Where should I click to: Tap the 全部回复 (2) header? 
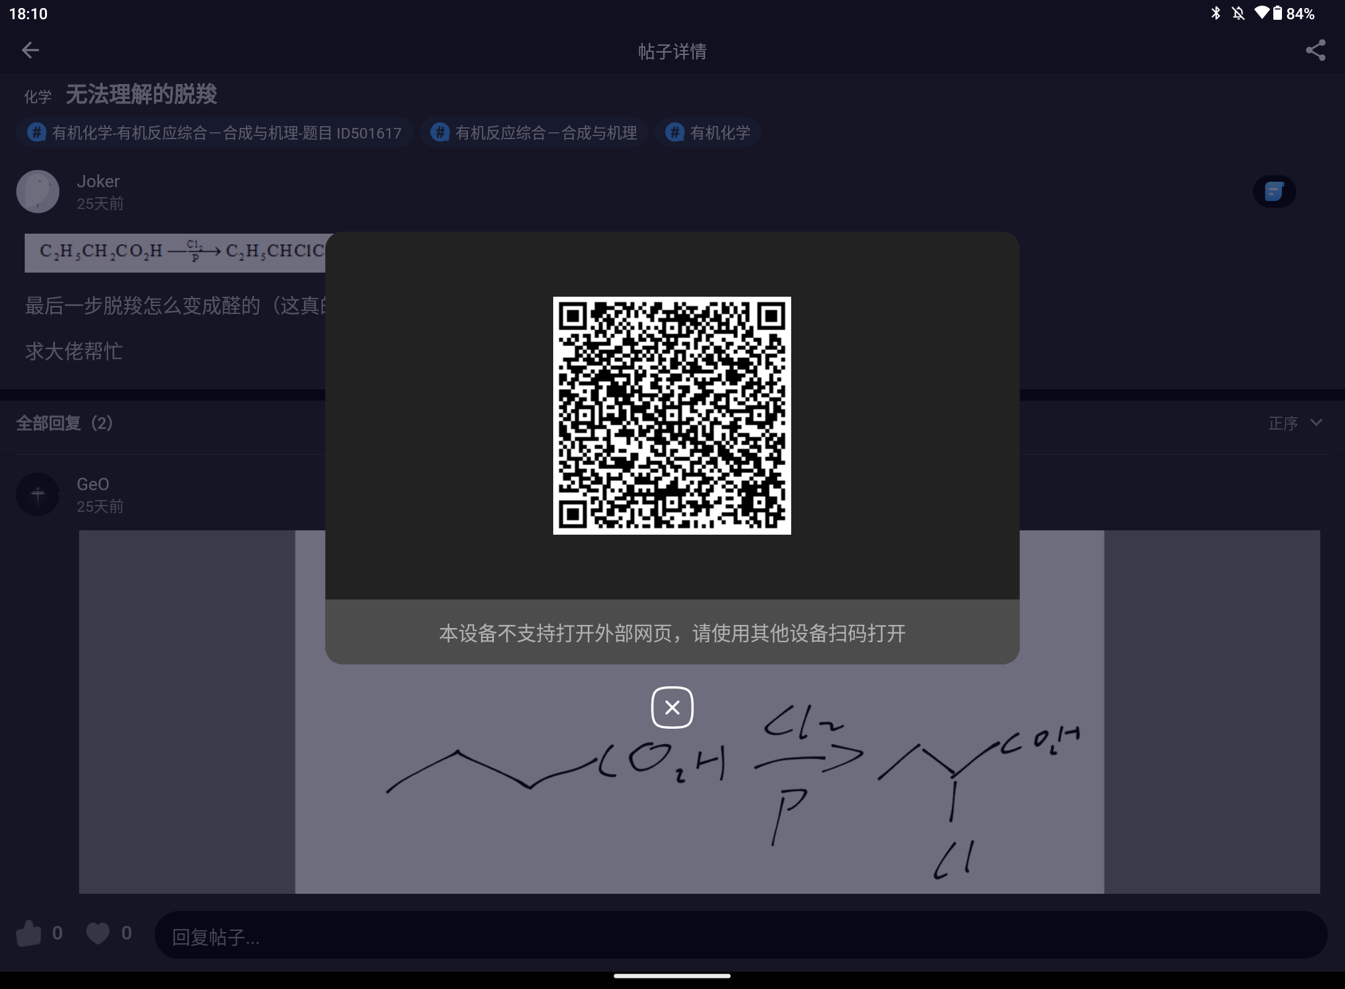coord(64,423)
